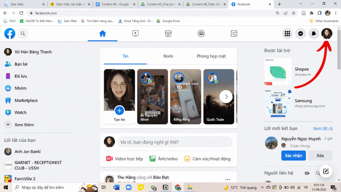Open Marketplace storefront icon in top navigation

click(x=168, y=33)
